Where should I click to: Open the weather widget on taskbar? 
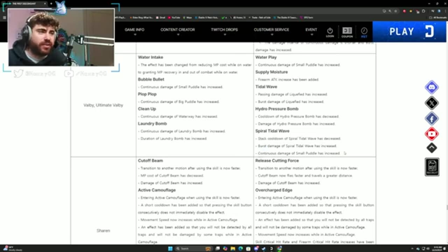coord(12,248)
